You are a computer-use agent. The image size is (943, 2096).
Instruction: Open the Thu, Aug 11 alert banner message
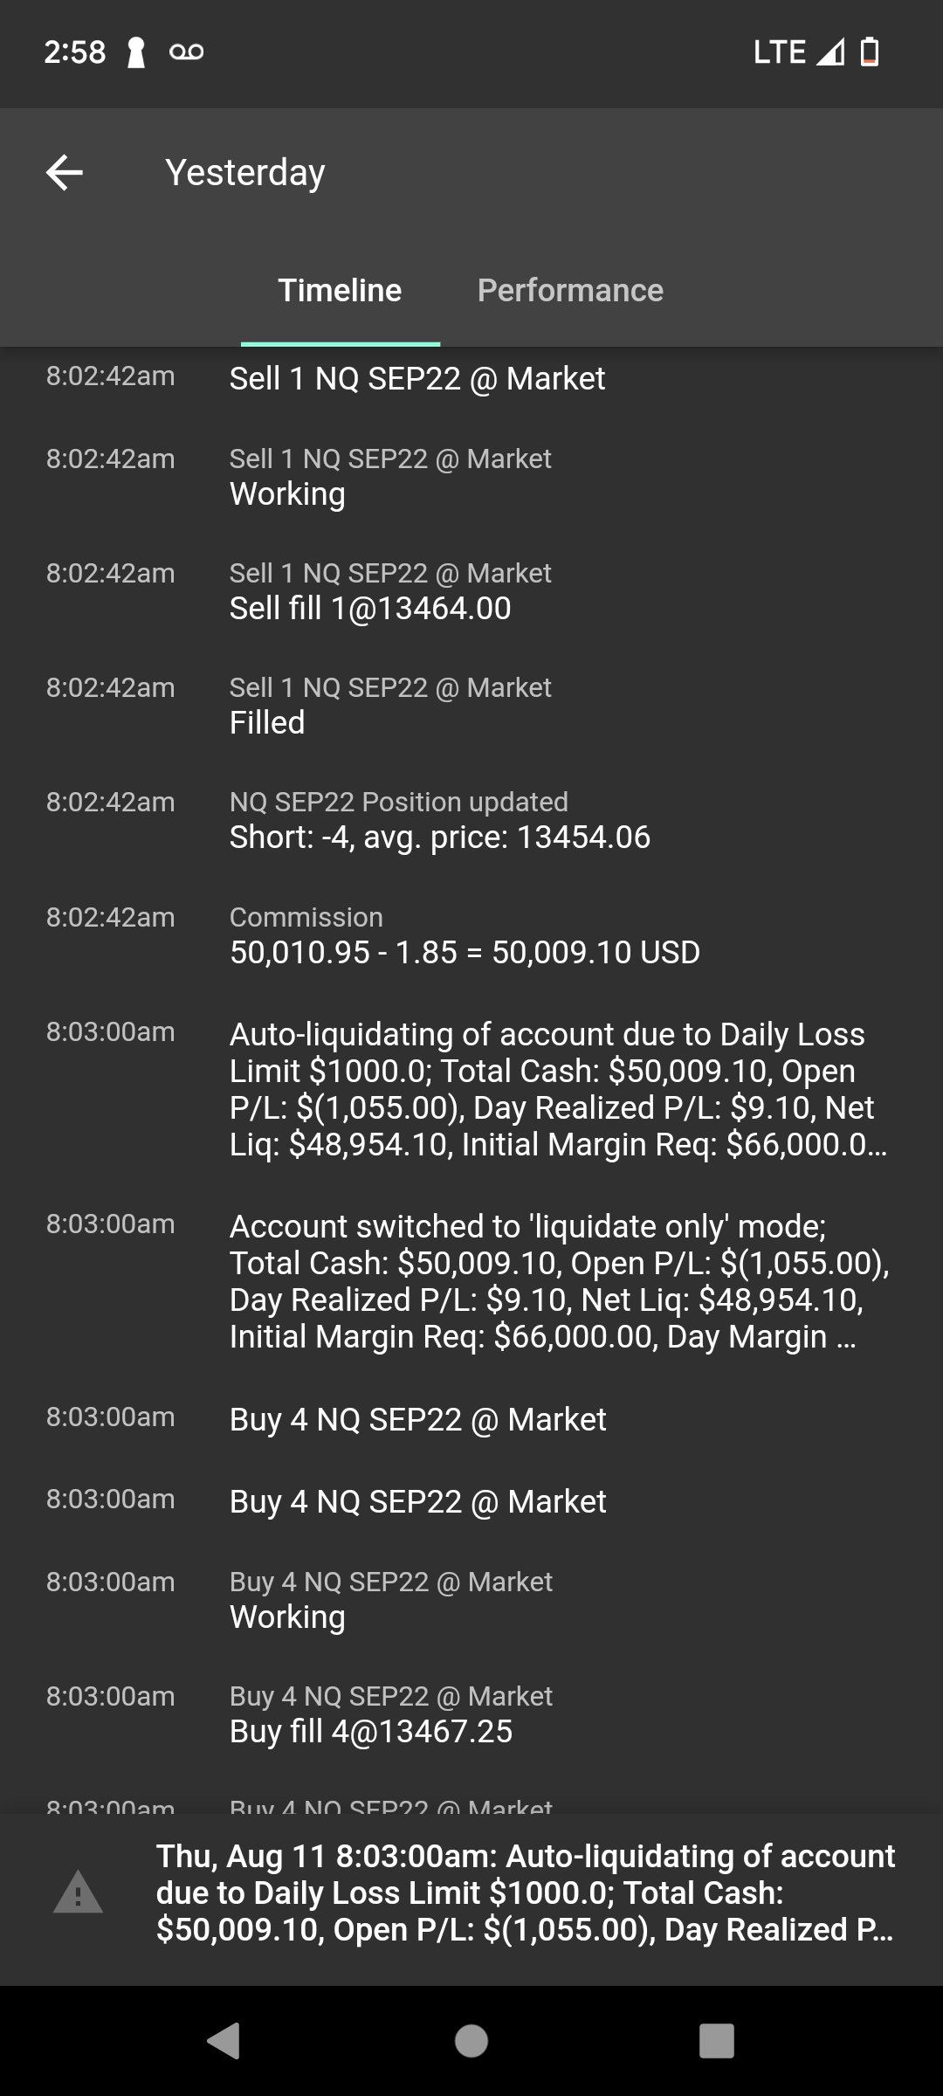pos(526,1892)
